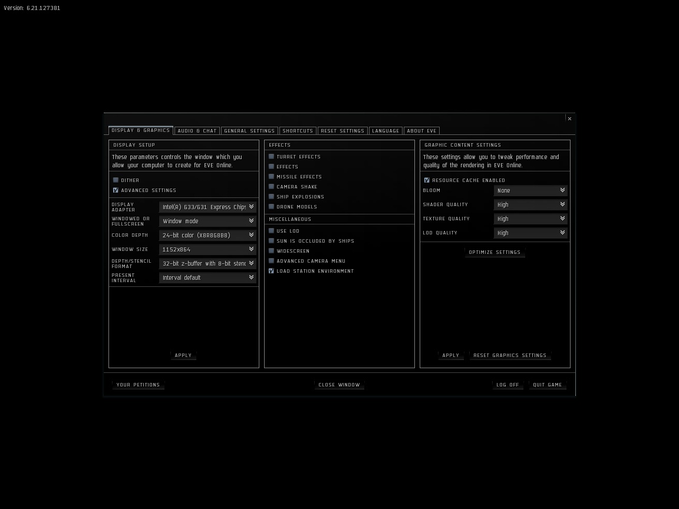Uncheck Advanced Settings option

pyautogui.click(x=116, y=190)
